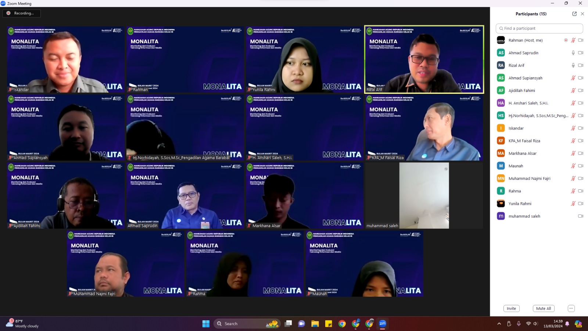Viewport: 588px width, 331px height.
Task: Toggle Rahman's muted microphone in participants list
Action: [573, 40]
